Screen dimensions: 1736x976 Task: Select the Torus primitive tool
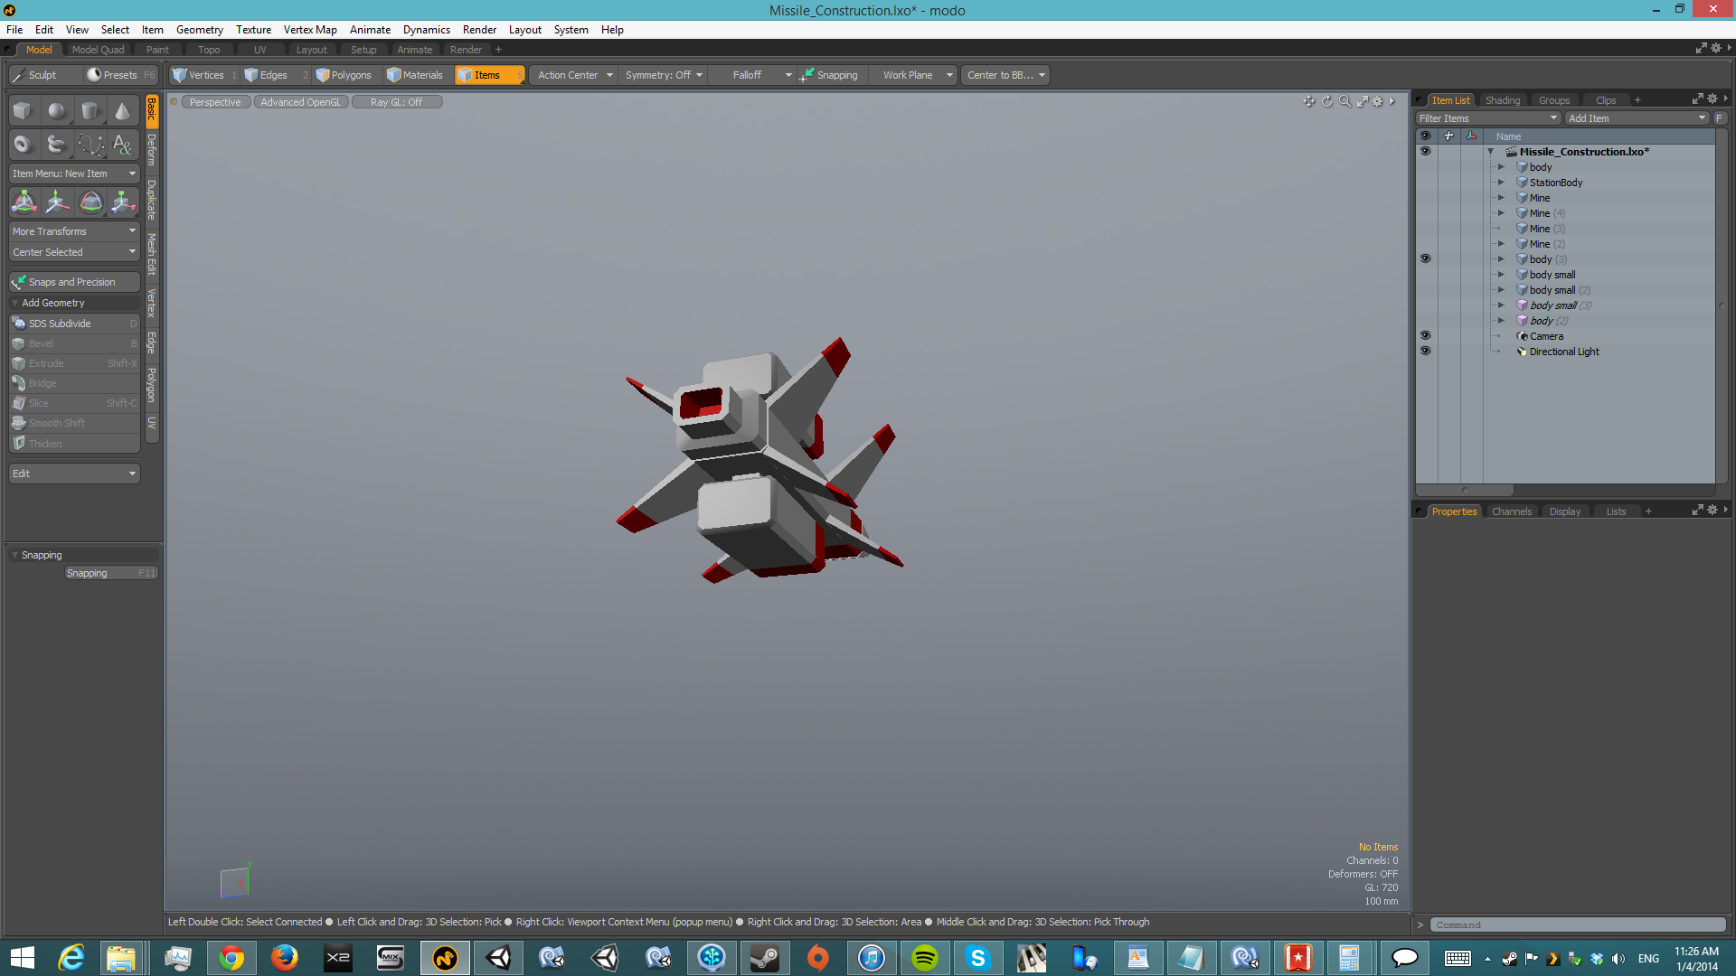[23, 144]
